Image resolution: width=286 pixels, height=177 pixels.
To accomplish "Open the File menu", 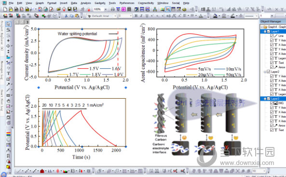I will tap(11, 3).
